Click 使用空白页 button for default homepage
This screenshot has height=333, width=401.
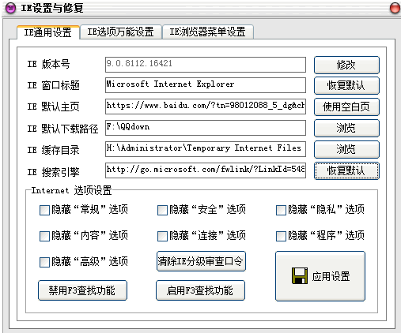click(x=346, y=107)
